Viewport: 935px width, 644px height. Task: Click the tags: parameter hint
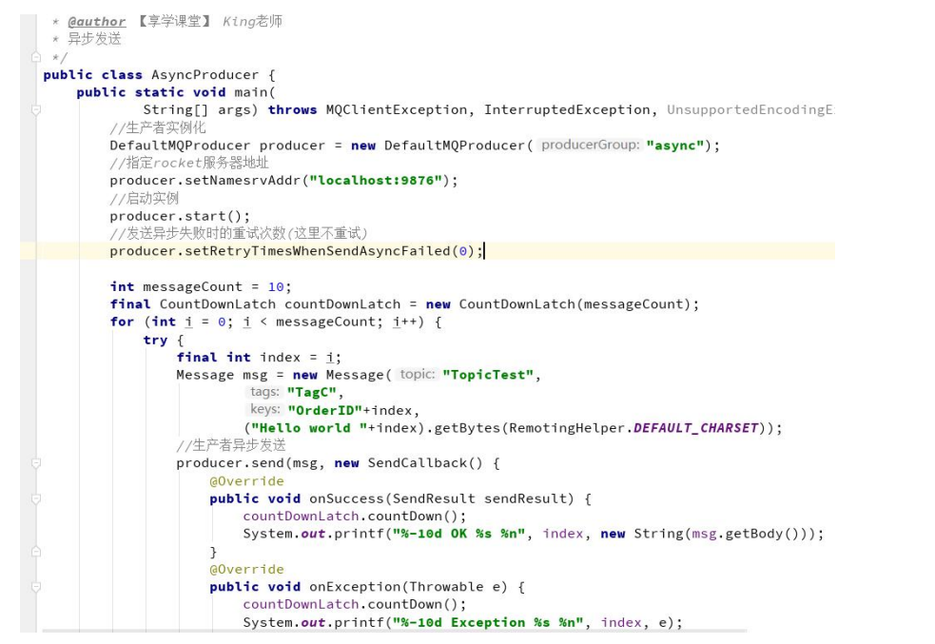[x=264, y=392]
